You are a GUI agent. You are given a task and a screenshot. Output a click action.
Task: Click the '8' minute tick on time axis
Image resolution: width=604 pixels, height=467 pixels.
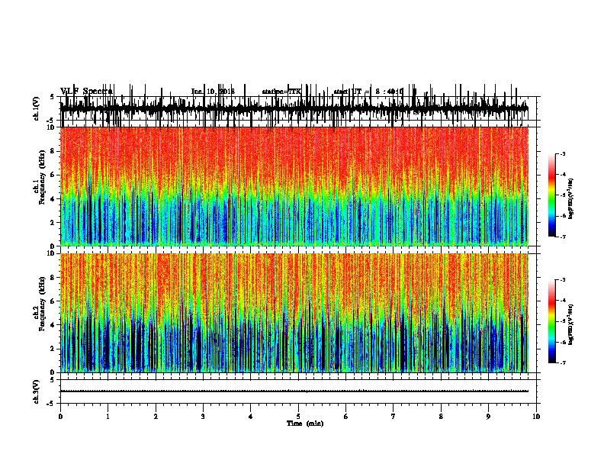coord(441,417)
